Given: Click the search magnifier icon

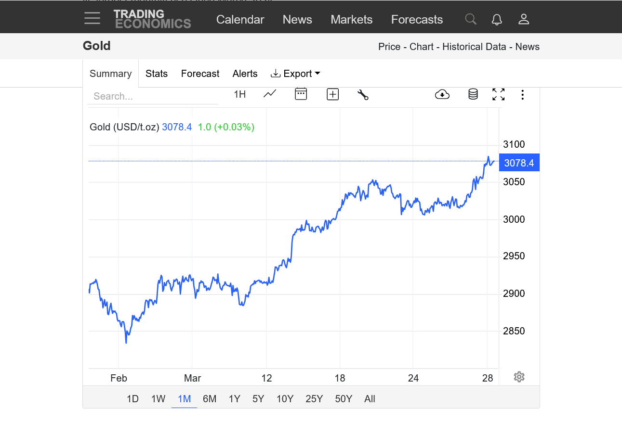Looking at the screenshot, I should click(471, 19).
